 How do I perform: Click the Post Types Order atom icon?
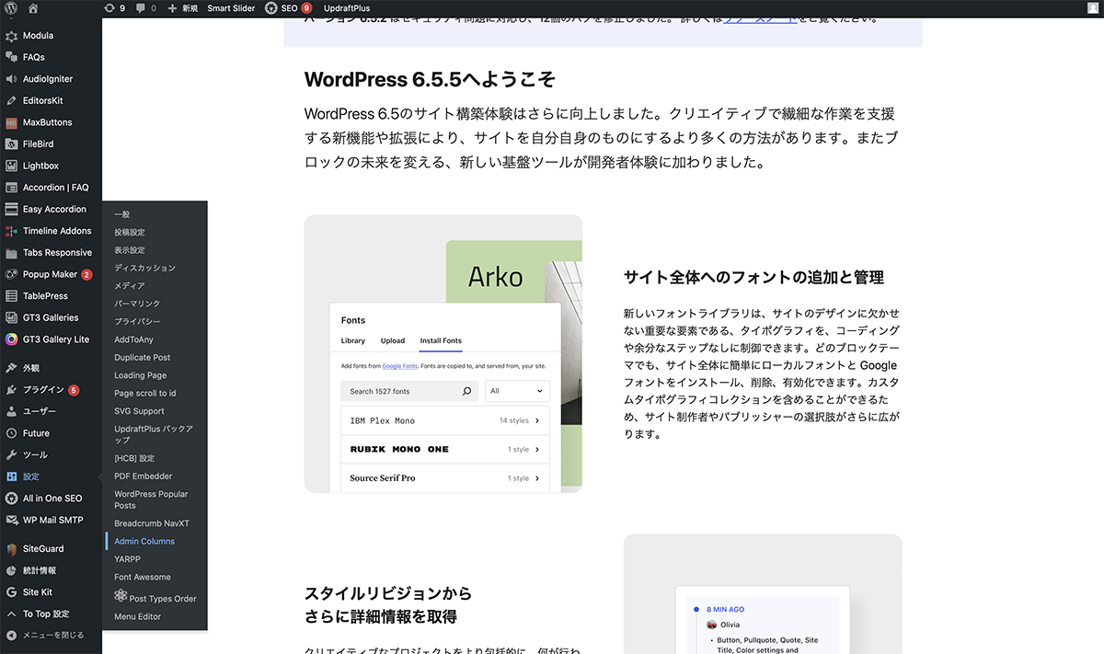pos(121,597)
